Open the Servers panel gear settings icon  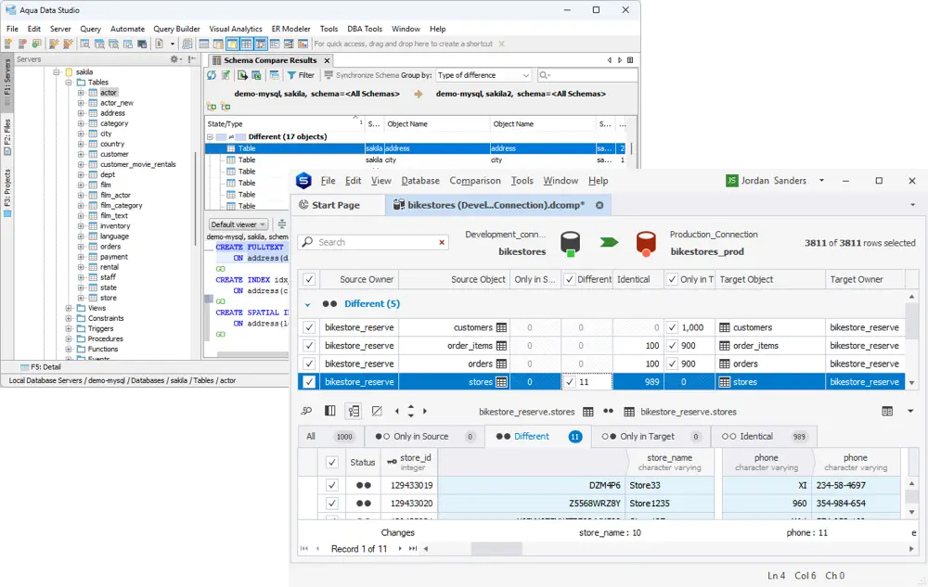(x=173, y=57)
